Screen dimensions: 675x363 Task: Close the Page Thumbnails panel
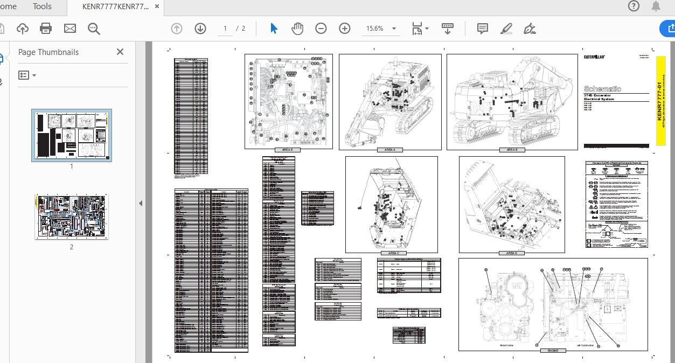pos(120,52)
